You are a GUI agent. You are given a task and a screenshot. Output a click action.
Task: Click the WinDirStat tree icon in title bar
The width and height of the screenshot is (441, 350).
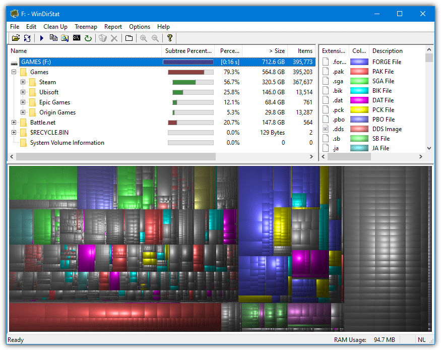pos(15,14)
